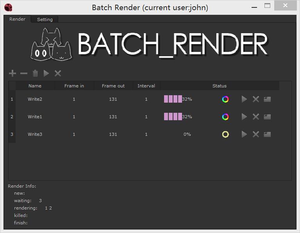Click the Write2 progress bar at 32%
The height and width of the screenshot is (233, 300).
173,99
